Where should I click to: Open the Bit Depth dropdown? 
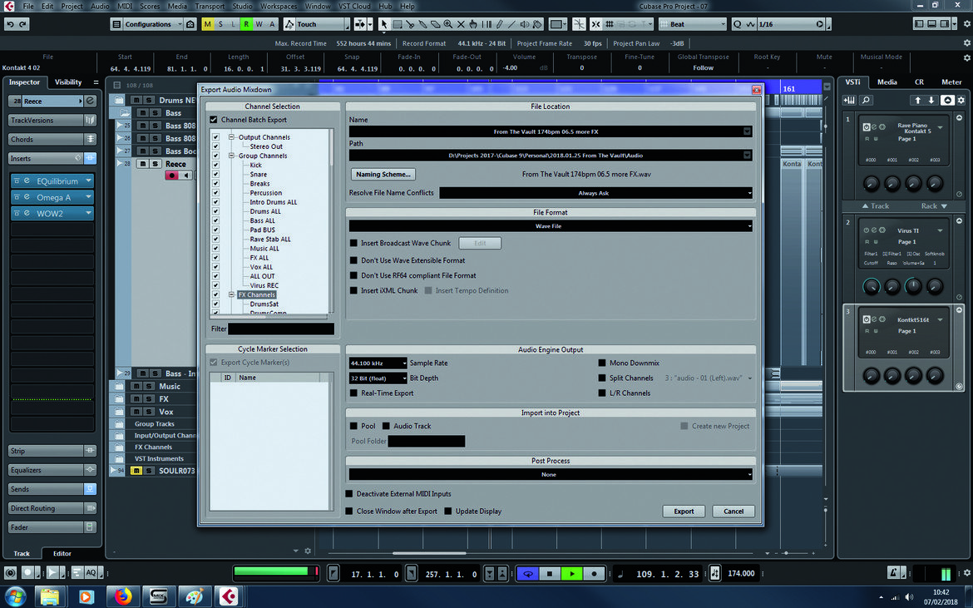tap(378, 378)
